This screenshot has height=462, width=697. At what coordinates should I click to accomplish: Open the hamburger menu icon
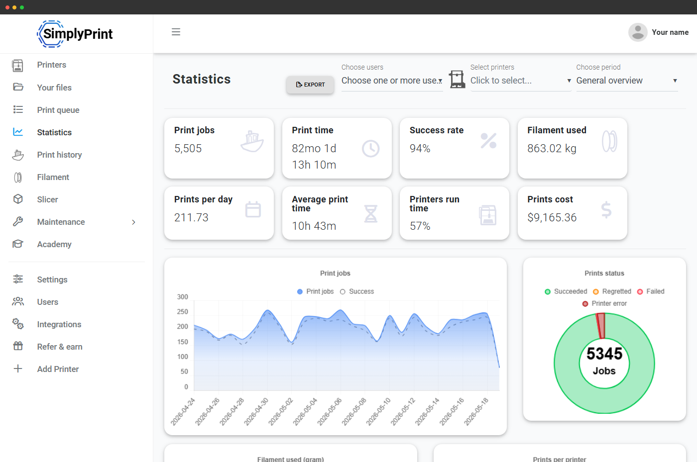pyautogui.click(x=176, y=32)
